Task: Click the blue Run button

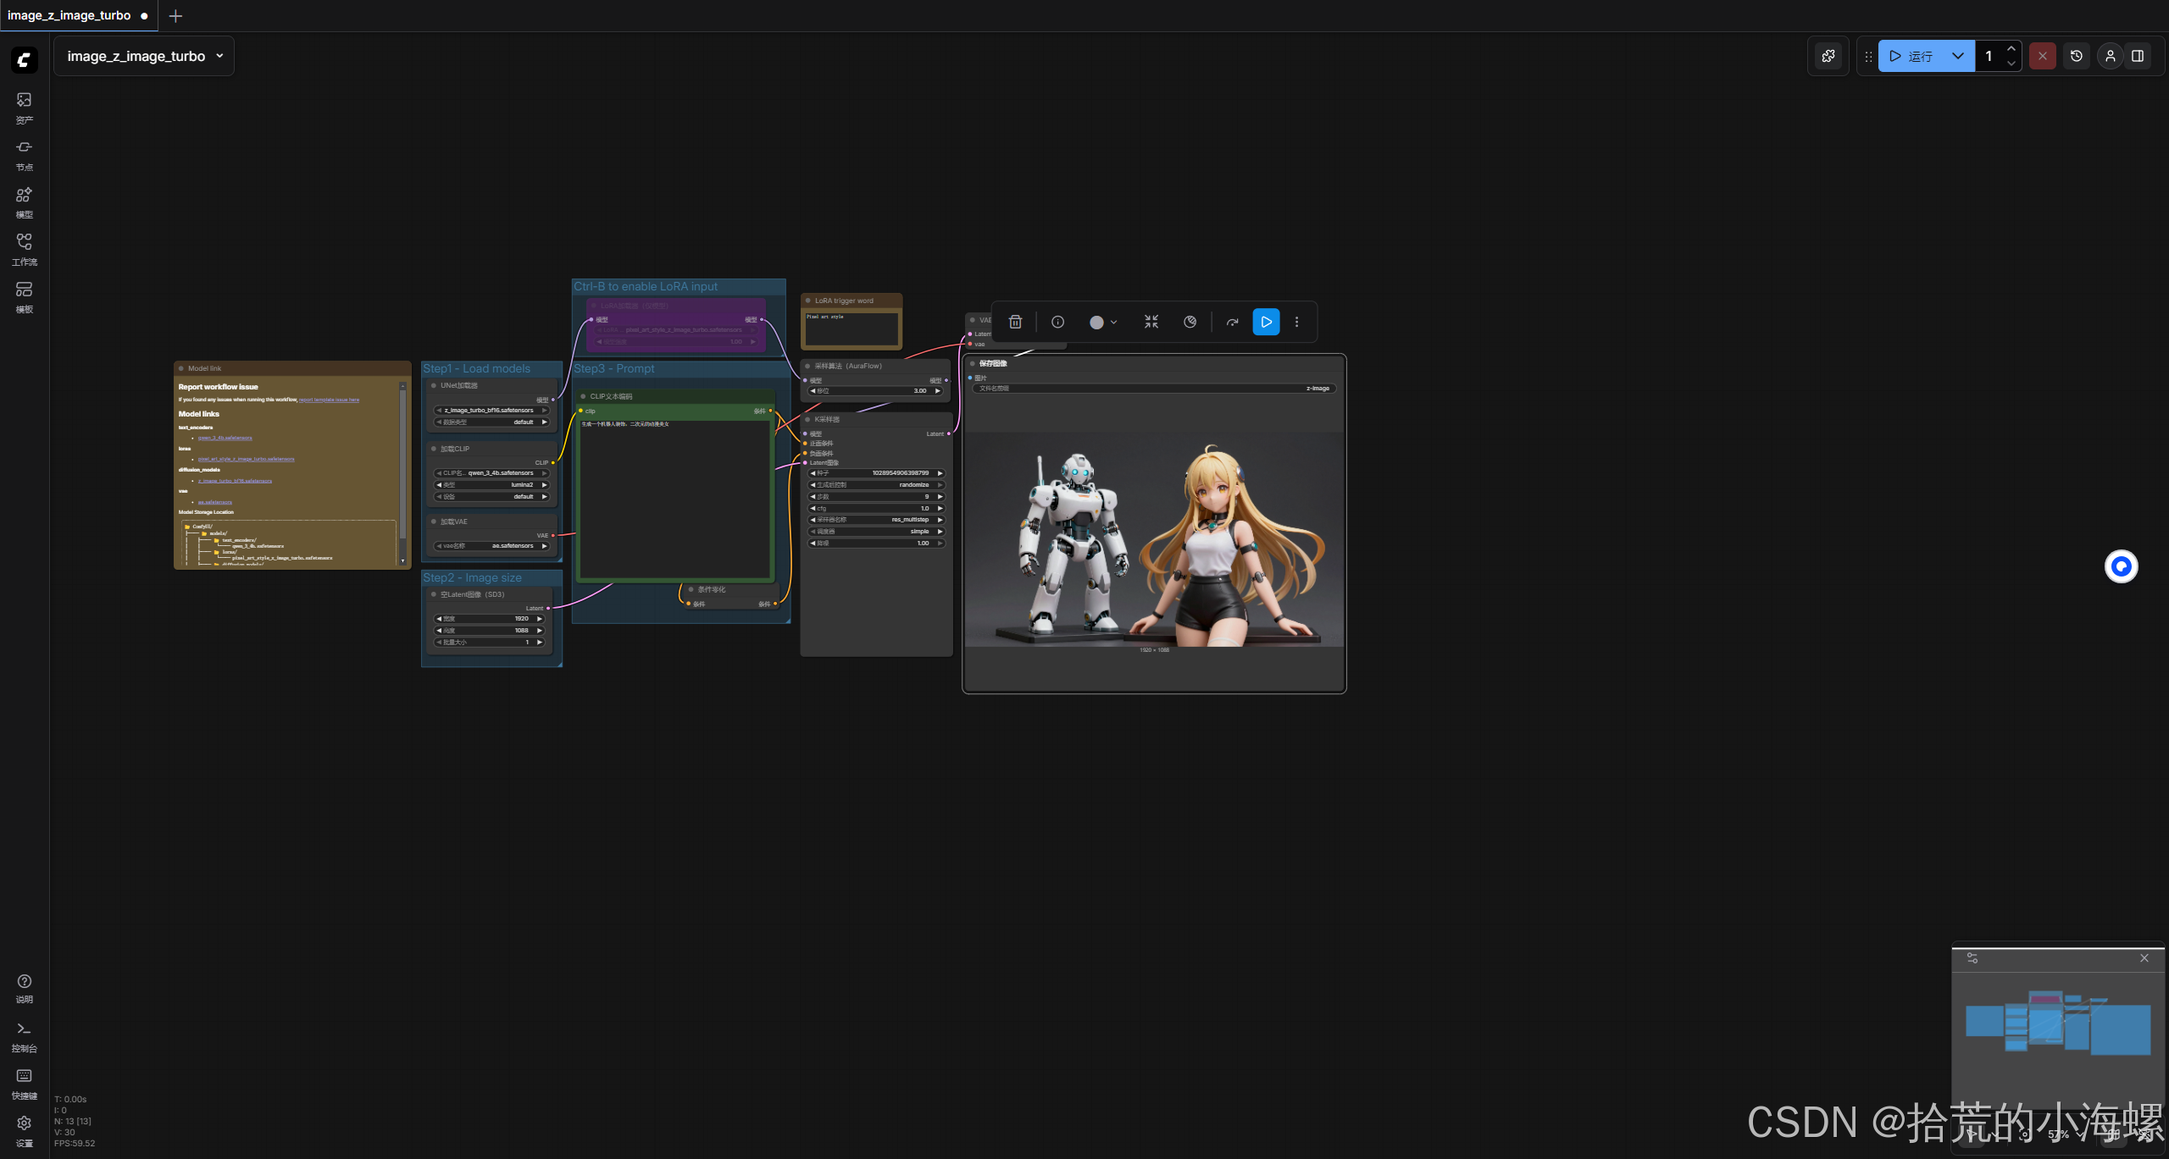Action: coord(1912,56)
